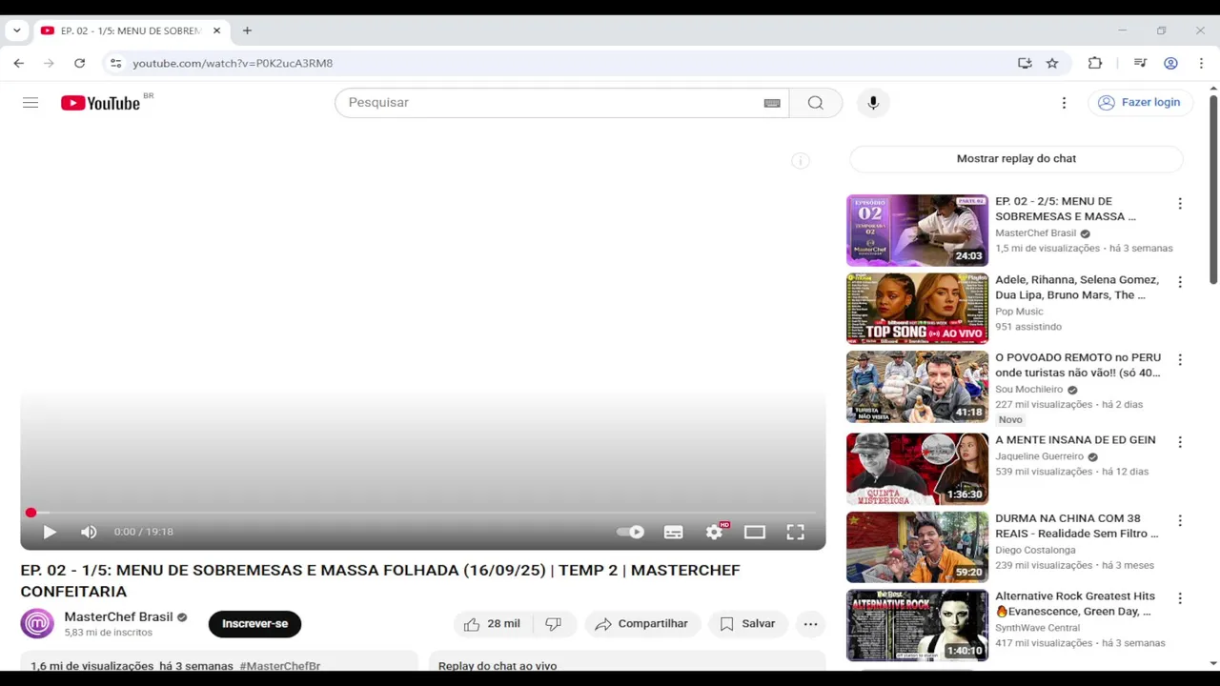Start voice search with microphone
This screenshot has height=686, width=1220.
[x=873, y=103]
